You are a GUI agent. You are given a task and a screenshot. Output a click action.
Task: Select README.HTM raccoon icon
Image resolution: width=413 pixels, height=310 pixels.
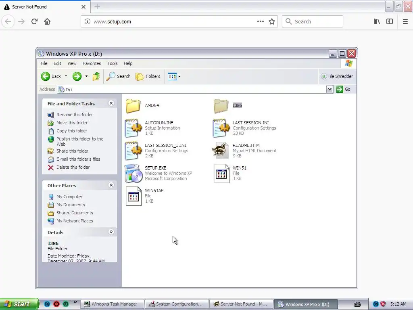click(221, 151)
